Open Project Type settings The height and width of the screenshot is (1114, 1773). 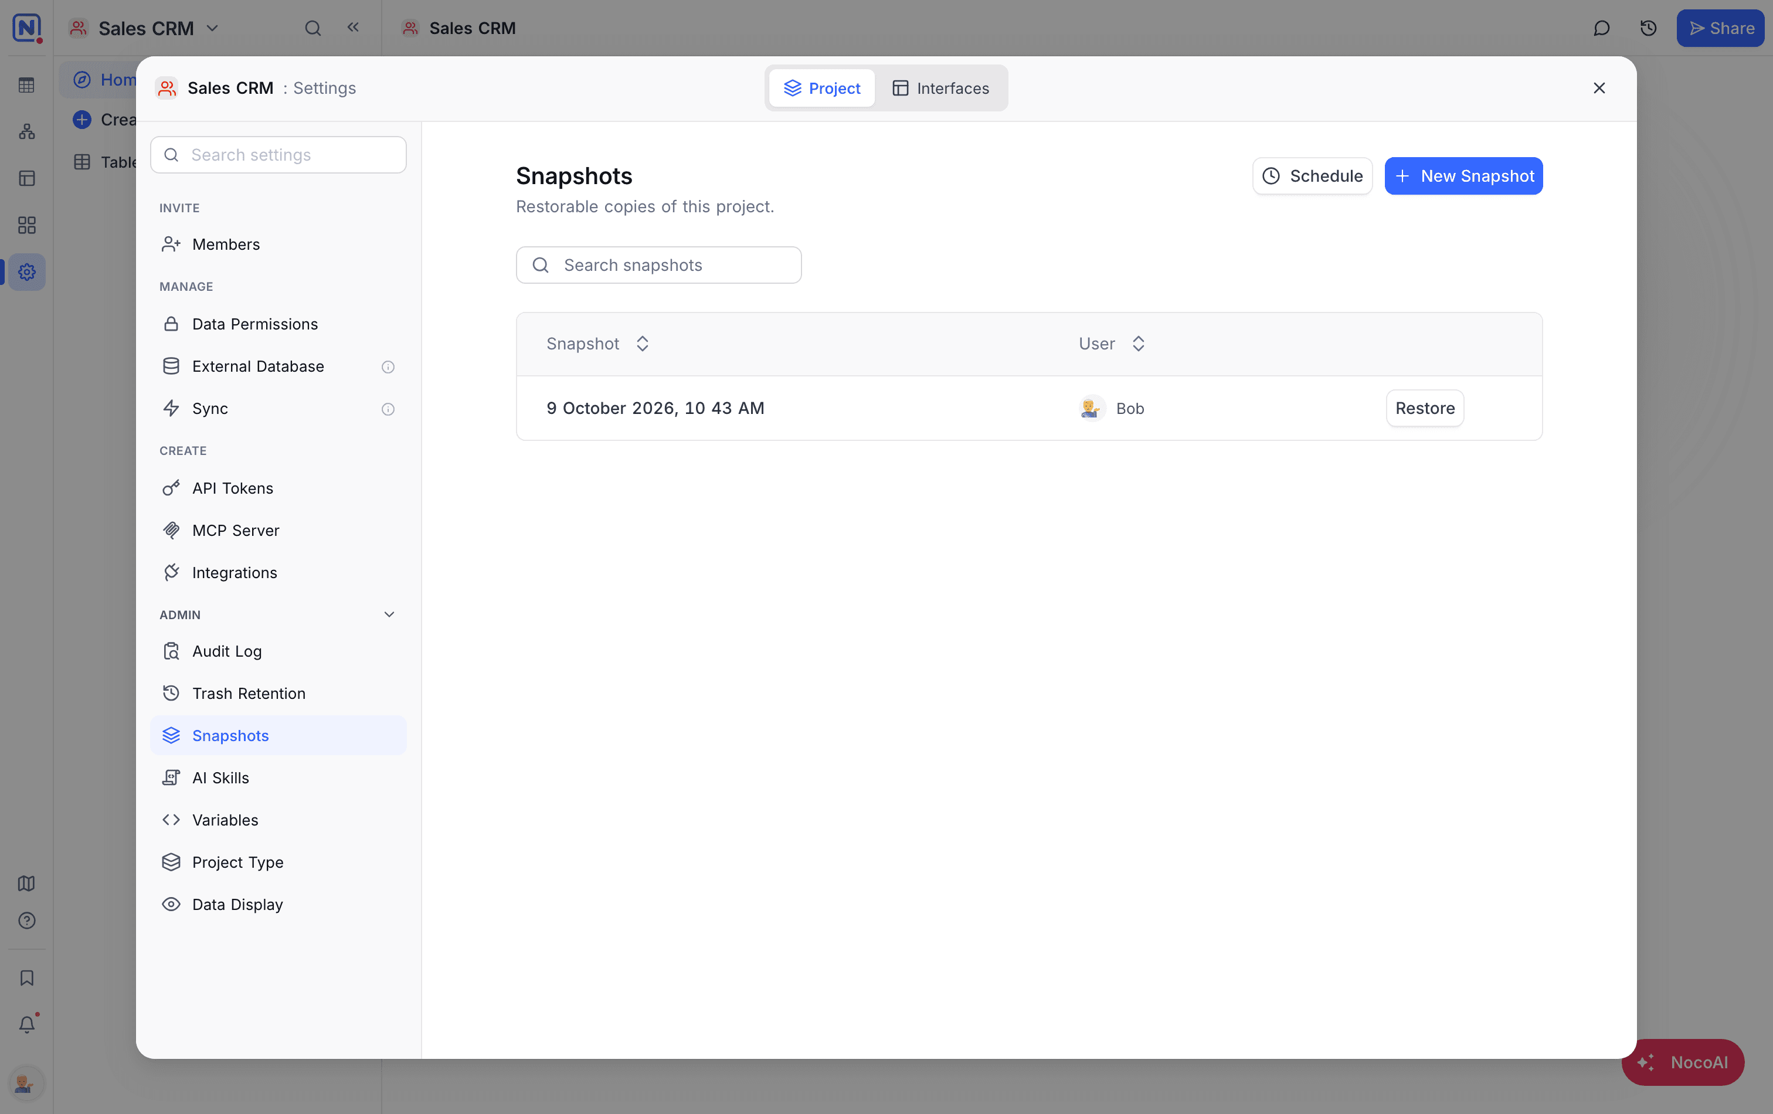[278, 861]
